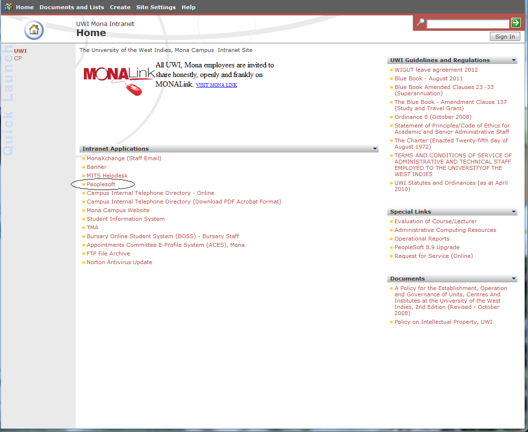Open The Charter (Enacted 1972) link
528x432 pixels.
[451, 143]
